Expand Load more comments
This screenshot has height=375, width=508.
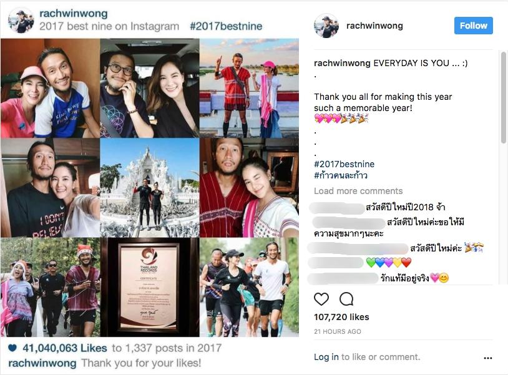[x=358, y=191]
